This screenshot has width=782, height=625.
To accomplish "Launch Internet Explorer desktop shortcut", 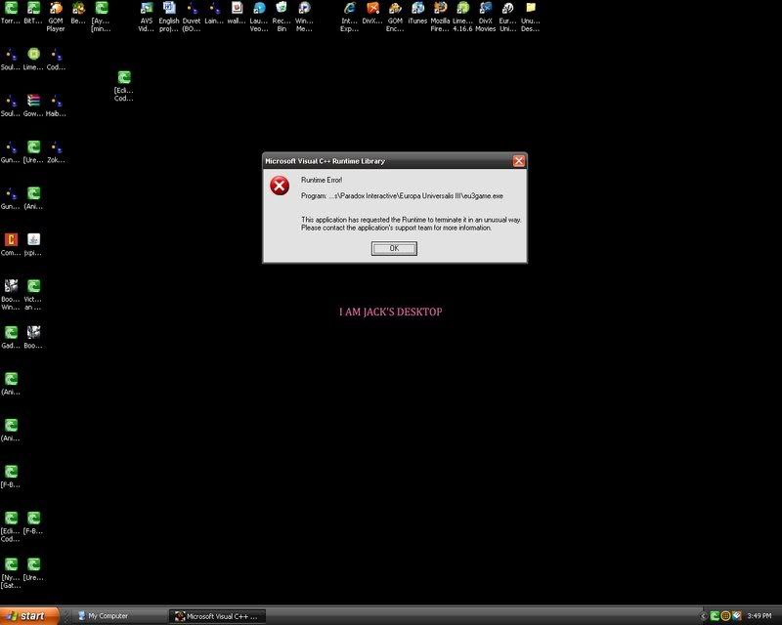I will click(350, 17).
